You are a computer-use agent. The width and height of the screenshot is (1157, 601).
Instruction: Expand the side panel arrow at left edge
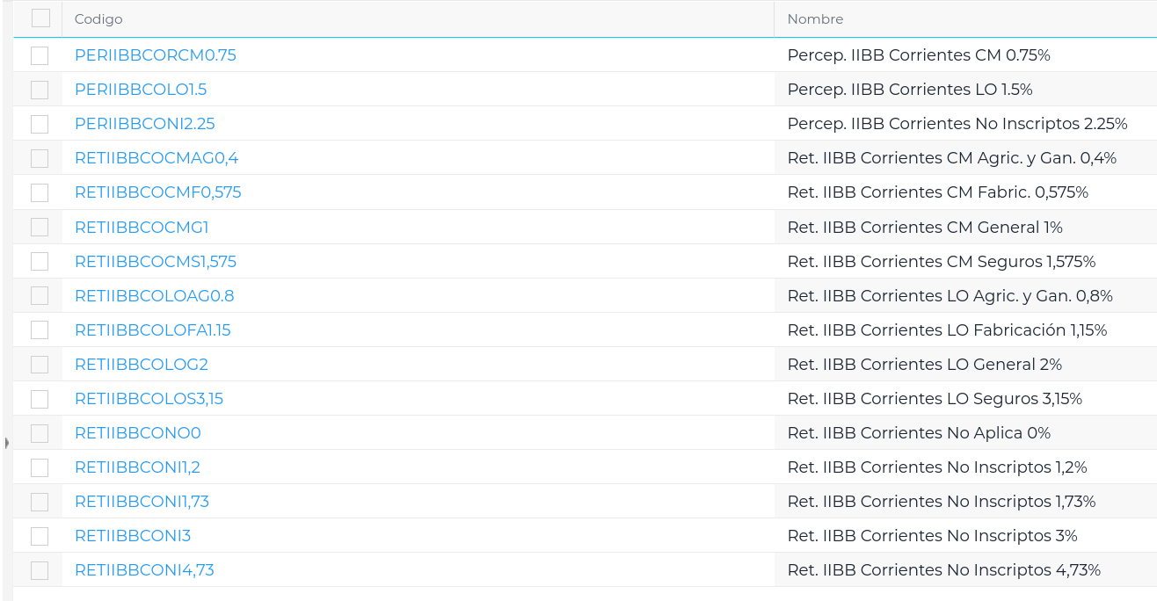pos(7,443)
